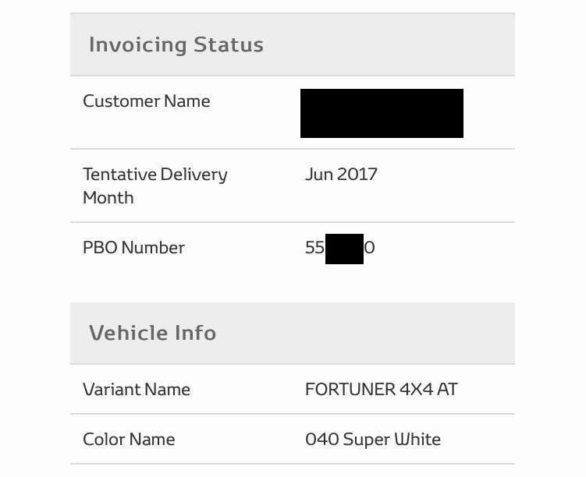This screenshot has height=477, width=586.
Task: Click the 4X4 text in the variant value
Action: tap(416, 389)
